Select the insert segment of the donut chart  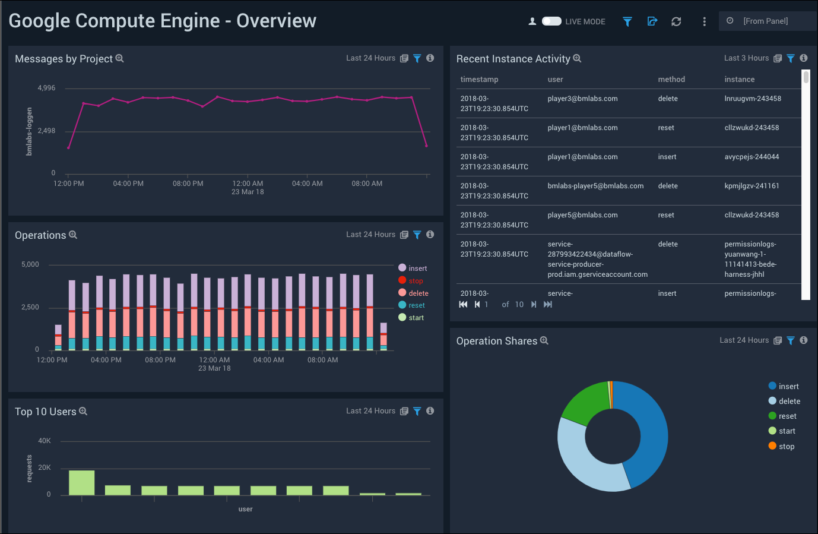point(650,428)
